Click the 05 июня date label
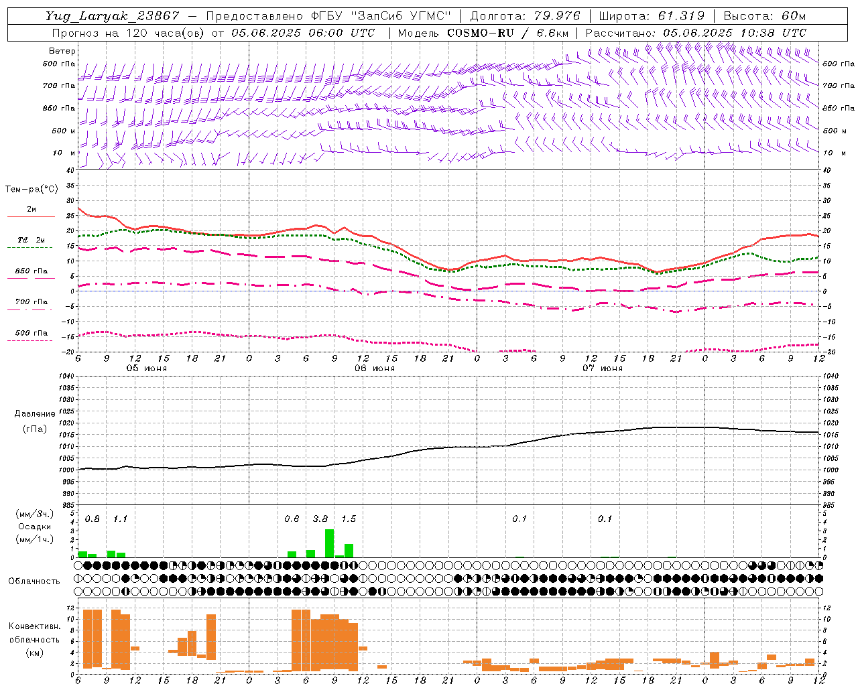Screen dimensions: 858x686 (x=146, y=368)
